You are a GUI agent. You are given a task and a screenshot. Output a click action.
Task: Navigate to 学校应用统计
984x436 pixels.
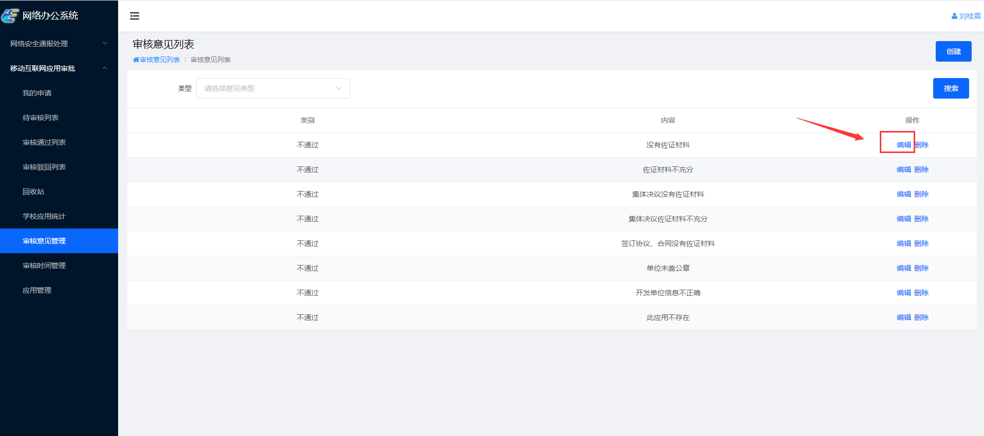[44, 216]
